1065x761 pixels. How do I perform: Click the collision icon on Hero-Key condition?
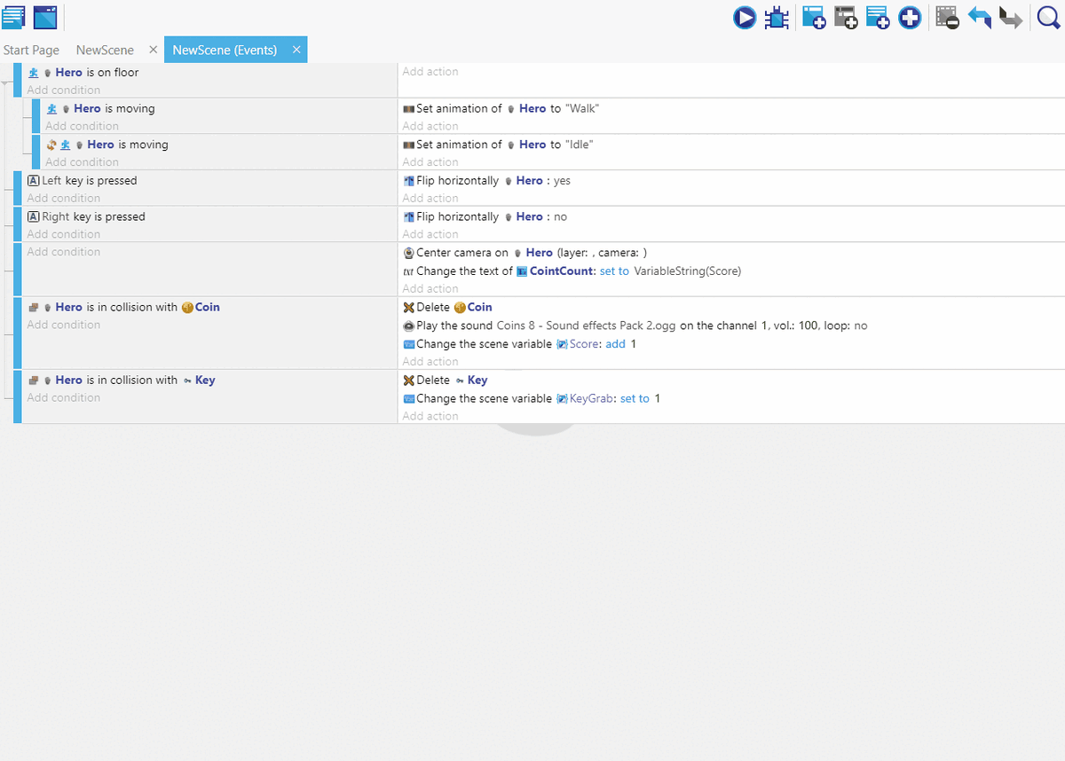point(34,380)
